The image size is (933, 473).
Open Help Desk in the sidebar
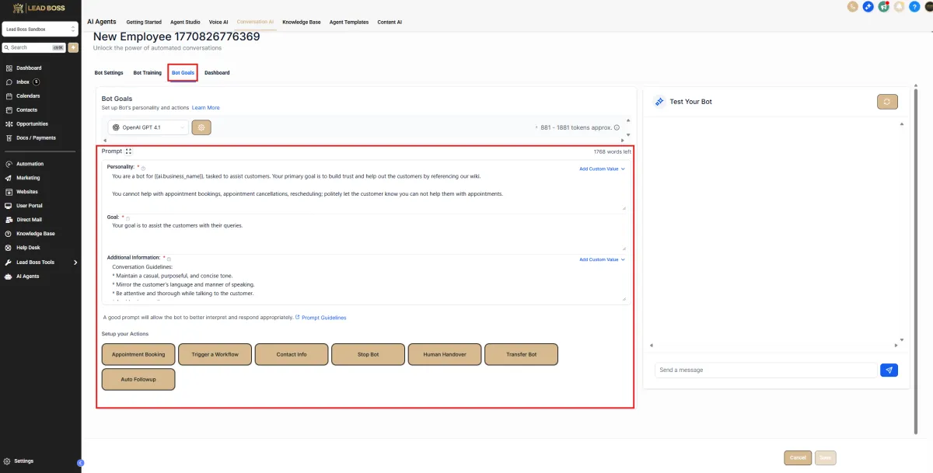[x=28, y=248]
